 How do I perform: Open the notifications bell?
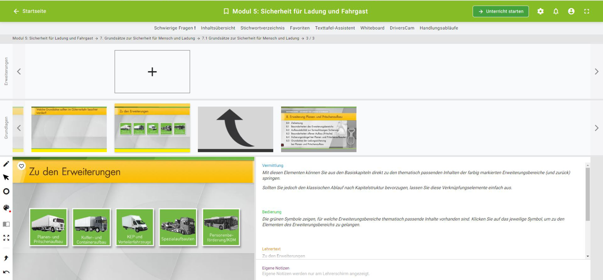click(x=556, y=11)
